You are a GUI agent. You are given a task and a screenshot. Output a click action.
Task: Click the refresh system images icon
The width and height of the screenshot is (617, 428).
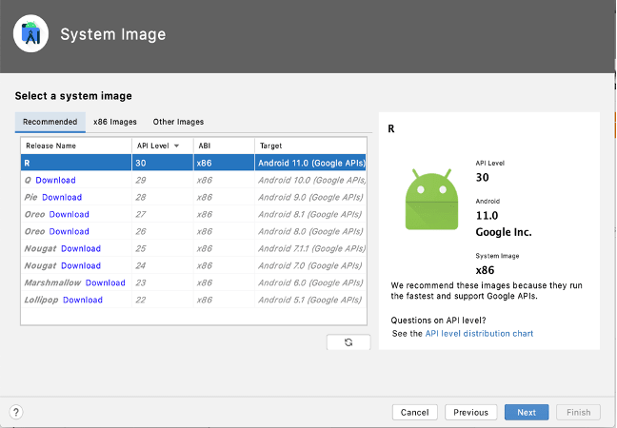point(348,342)
